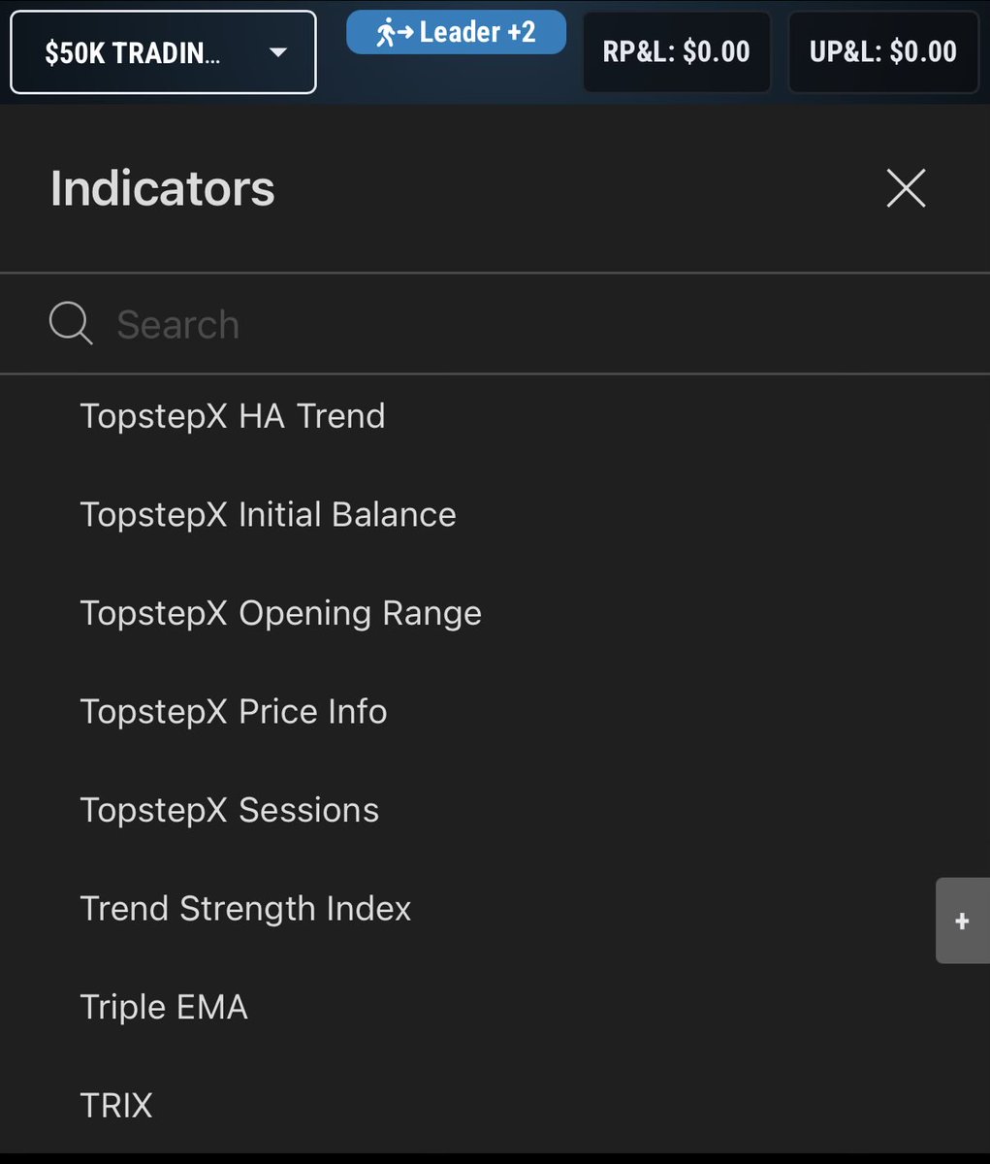This screenshot has height=1164, width=990.
Task: Click the UP&L $0.00 box
Action: (883, 51)
